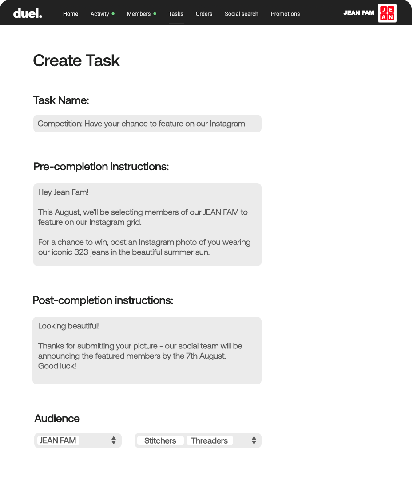The image size is (413, 500).
Task: Select the Threaders pill
Action: [x=209, y=440]
